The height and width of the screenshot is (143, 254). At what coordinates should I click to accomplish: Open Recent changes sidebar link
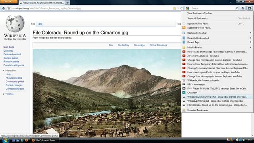click(x=14, y=85)
